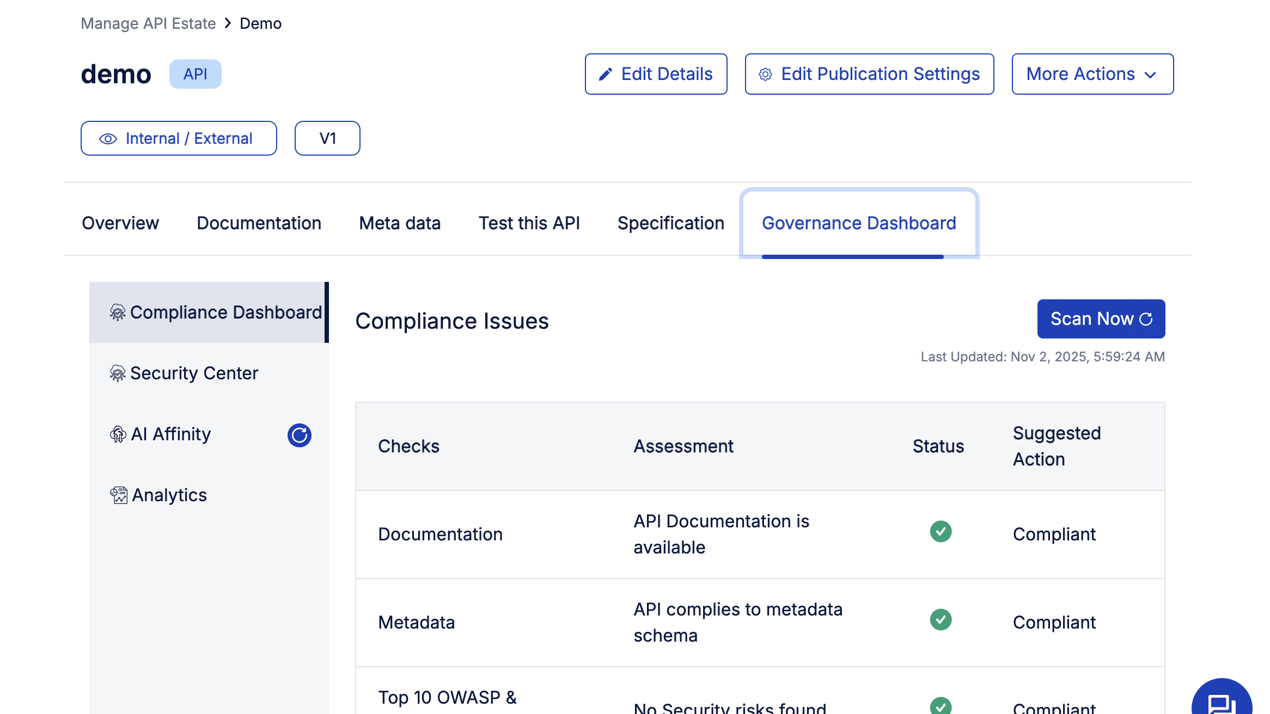The width and height of the screenshot is (1270, 714).
Task: Click the Compliance Dashboard sidebar icon
Action: (x=118, y=312)
